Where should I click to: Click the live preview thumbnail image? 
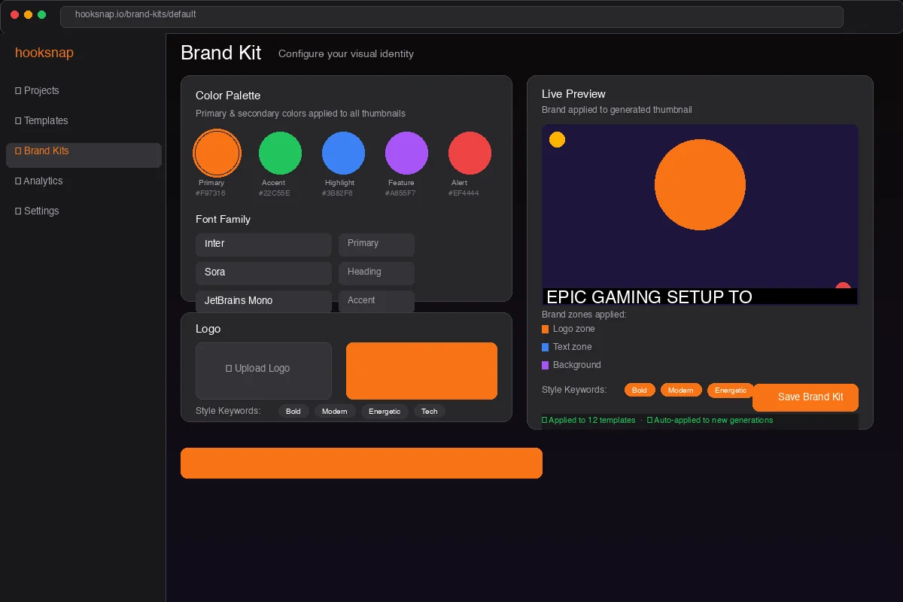[x=700, y=214]
